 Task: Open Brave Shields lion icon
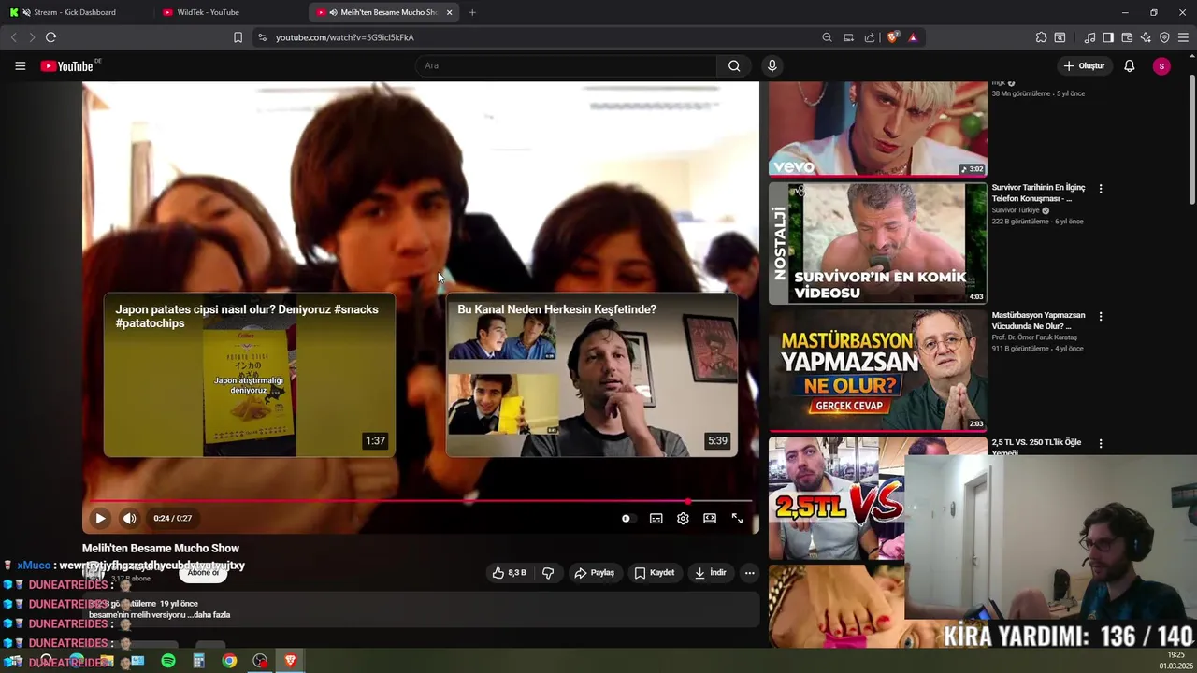pyautogui.click(x=893, y=37)
